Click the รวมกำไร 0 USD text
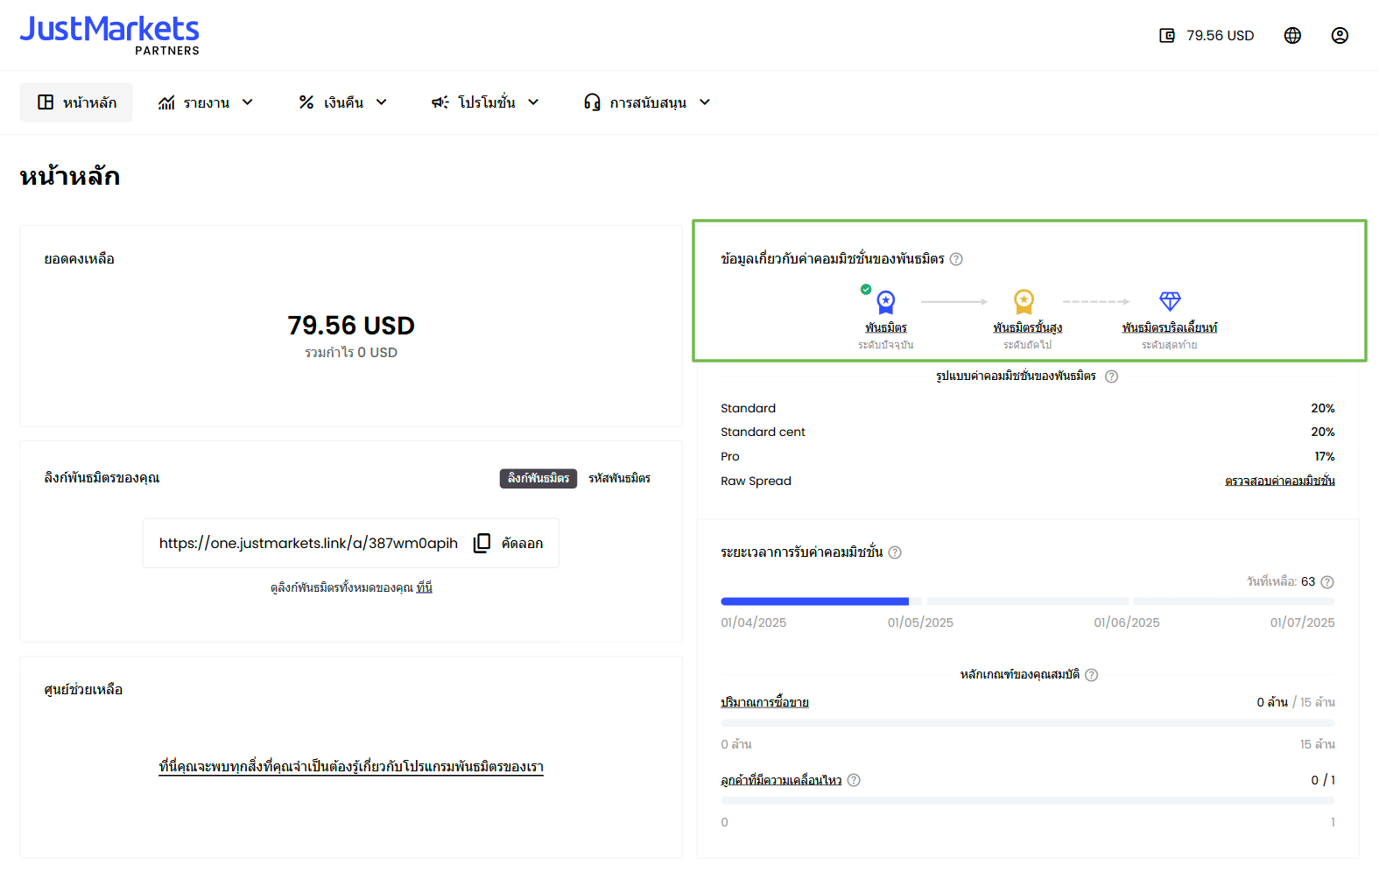This screenshot has width=1379, height=886. (351, 353)
